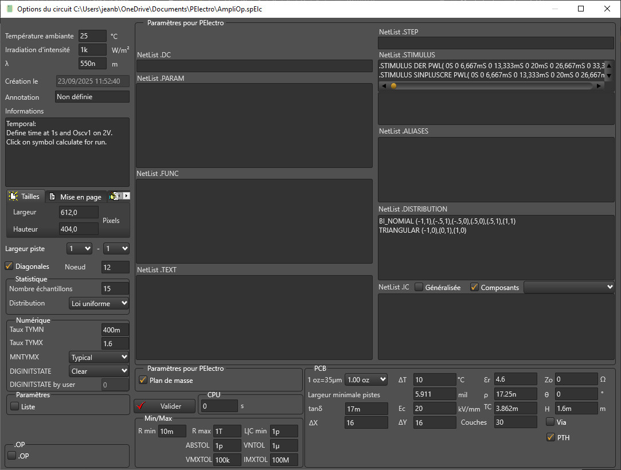Click STIMULUS list scroll right arrow

pyautogui.click(x=599, y=86)
